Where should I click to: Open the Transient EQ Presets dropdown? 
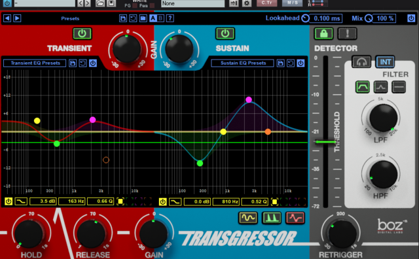pyautogui.click(x=35, y=63)
